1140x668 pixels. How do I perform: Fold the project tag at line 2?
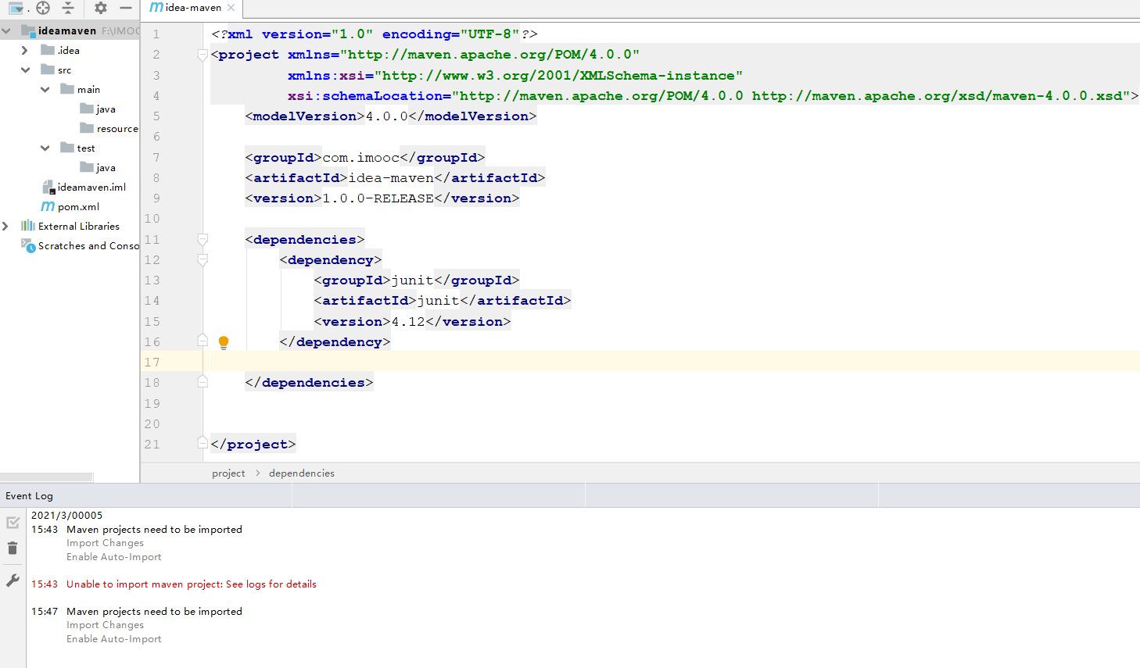(x=203, y=55)
